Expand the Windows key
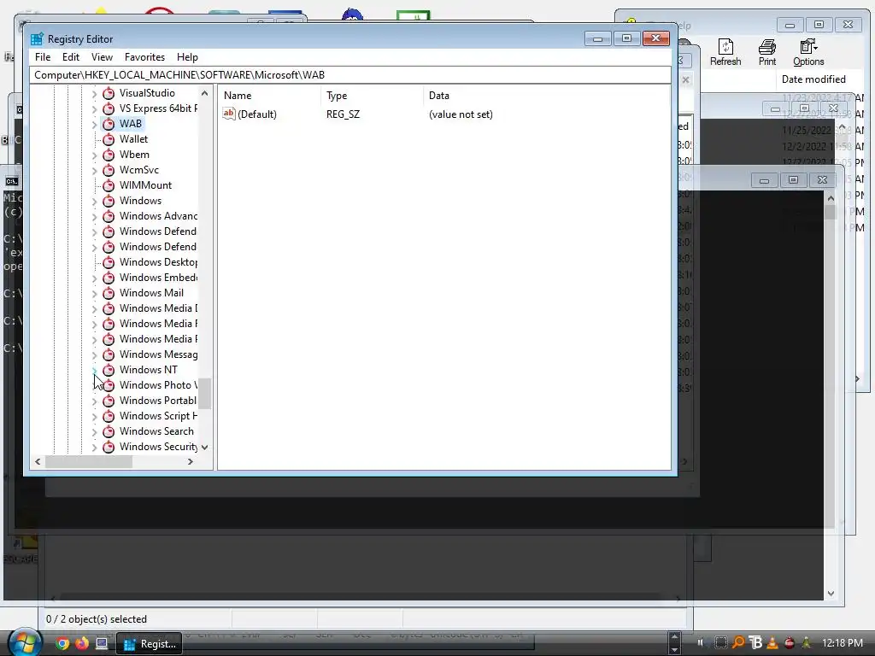Image resolution: width=875 pixels, height=656 pixels. (94, 202)
